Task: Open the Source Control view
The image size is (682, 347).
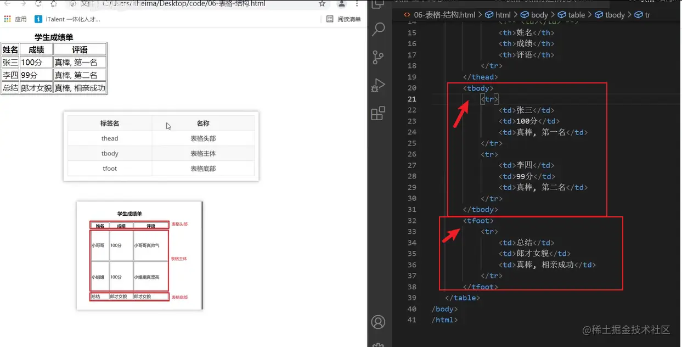Action: pyautogui.click(x=379, y=57)
